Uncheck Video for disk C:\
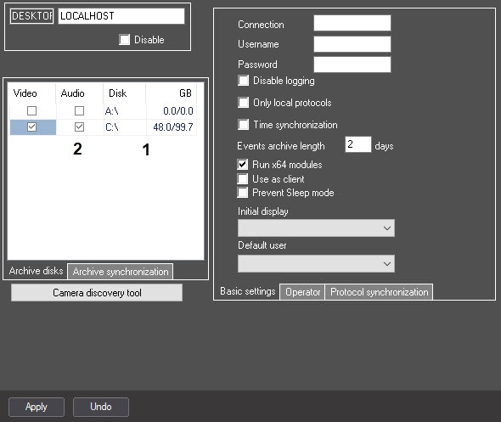The width and height of the screenshot is (501, 422). [31, 127]
